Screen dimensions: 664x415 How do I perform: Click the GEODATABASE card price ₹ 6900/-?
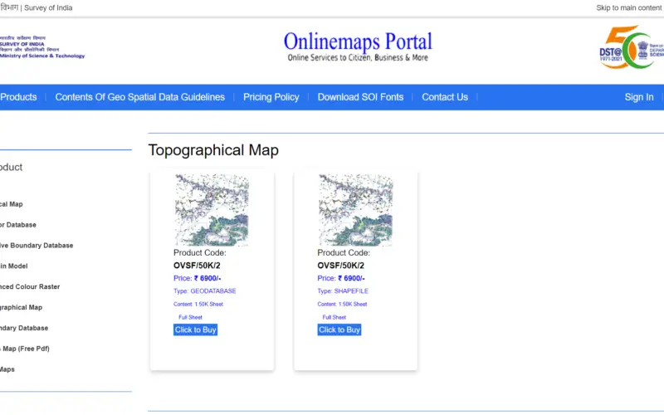click(197, 278)
